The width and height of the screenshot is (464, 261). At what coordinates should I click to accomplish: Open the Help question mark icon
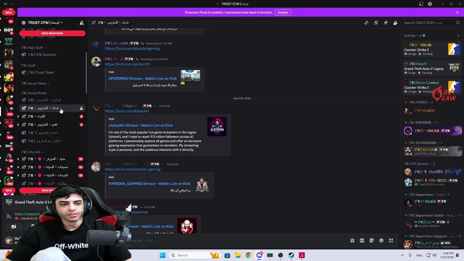430,4
